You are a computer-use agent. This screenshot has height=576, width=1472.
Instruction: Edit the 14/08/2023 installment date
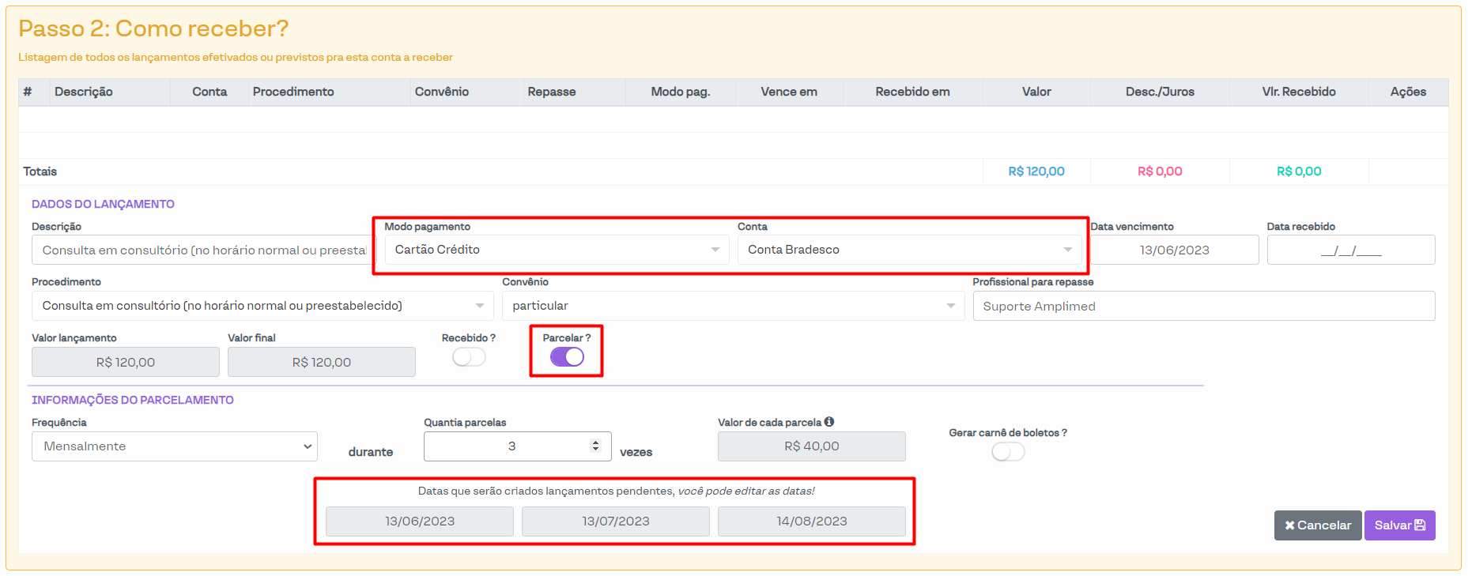pyautogui.click(x=811, y=521)
